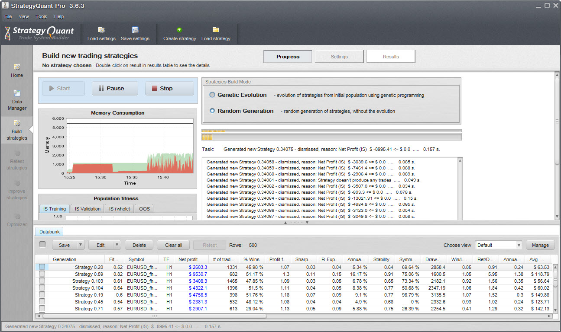
Task: Switch to the Settings tab
Action: (x=339, y=57)
